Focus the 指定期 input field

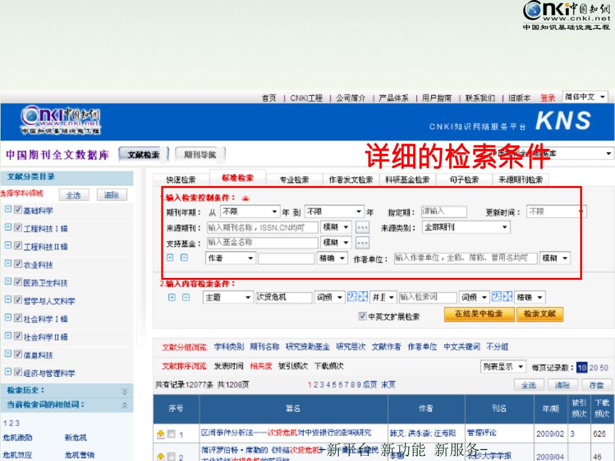pos(444,212)
